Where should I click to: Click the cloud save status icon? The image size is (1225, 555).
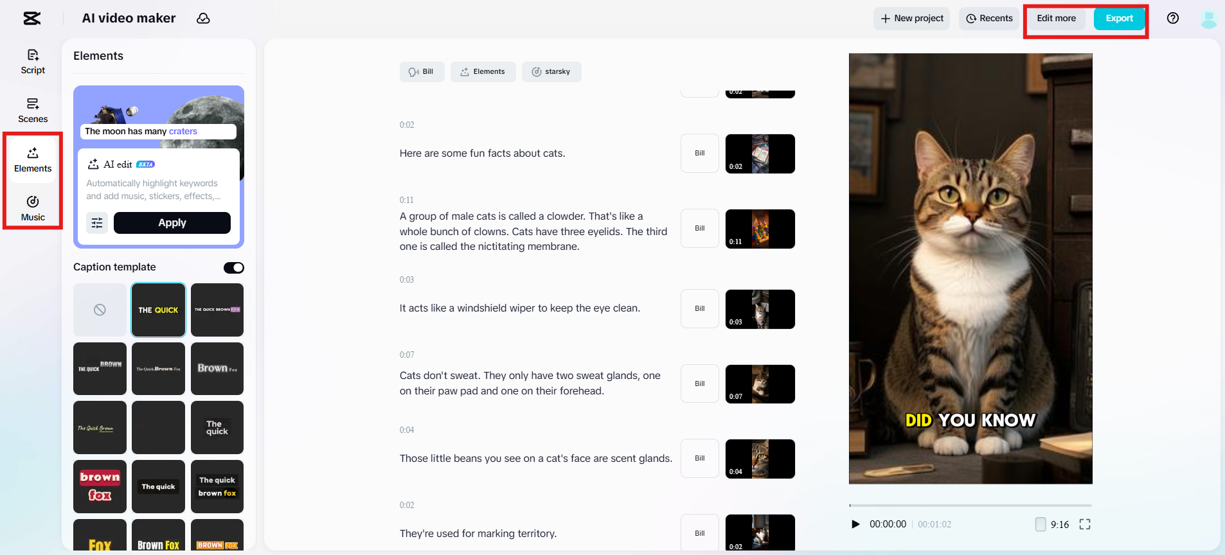coord(203,19)
